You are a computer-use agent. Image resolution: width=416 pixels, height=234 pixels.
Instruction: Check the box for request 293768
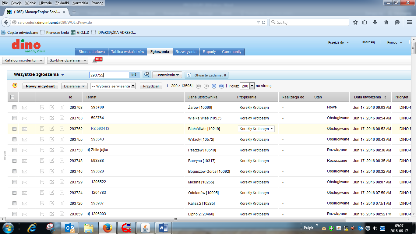pos(14,108)
